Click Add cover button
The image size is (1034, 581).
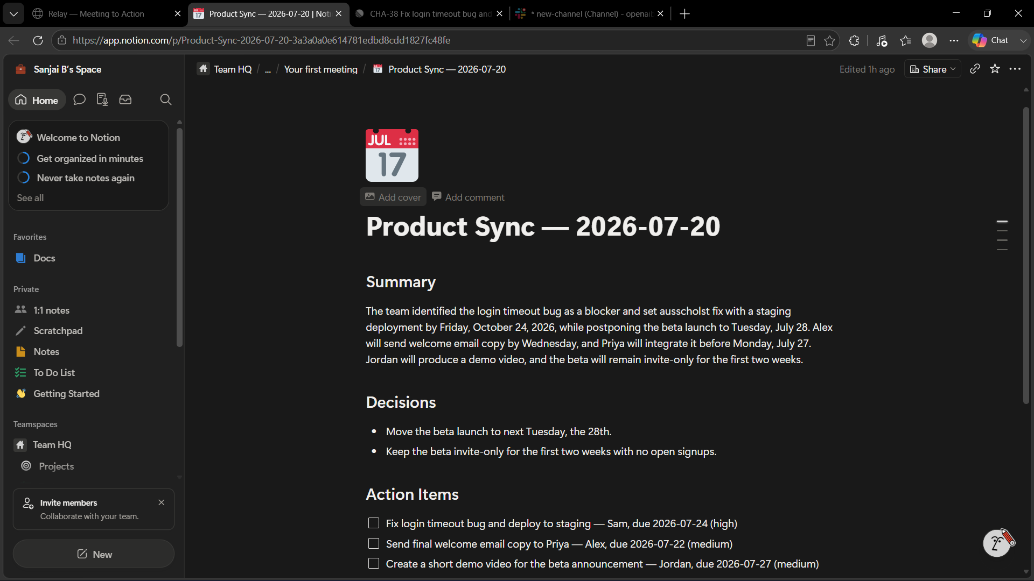(393, 197)
